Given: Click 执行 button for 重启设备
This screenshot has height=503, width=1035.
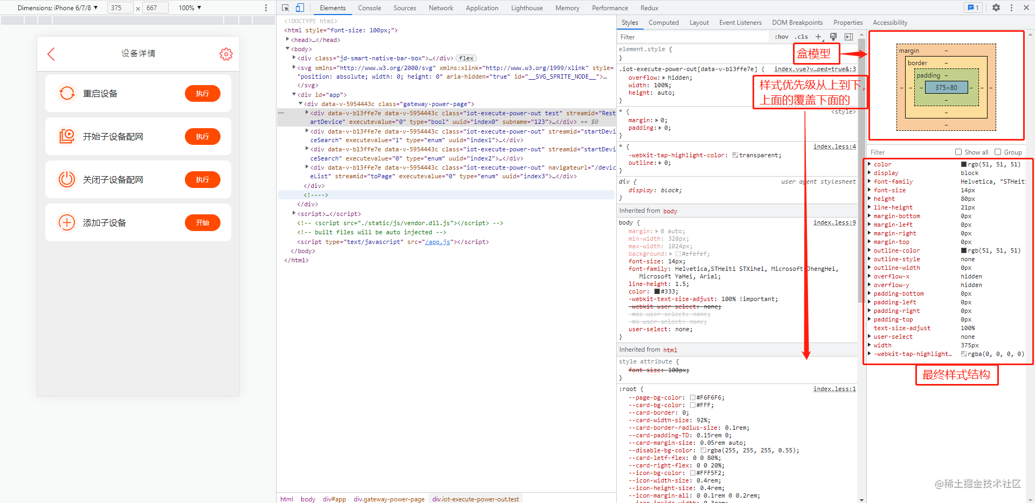Looking at the screenshot, I should tap(203, 93).
